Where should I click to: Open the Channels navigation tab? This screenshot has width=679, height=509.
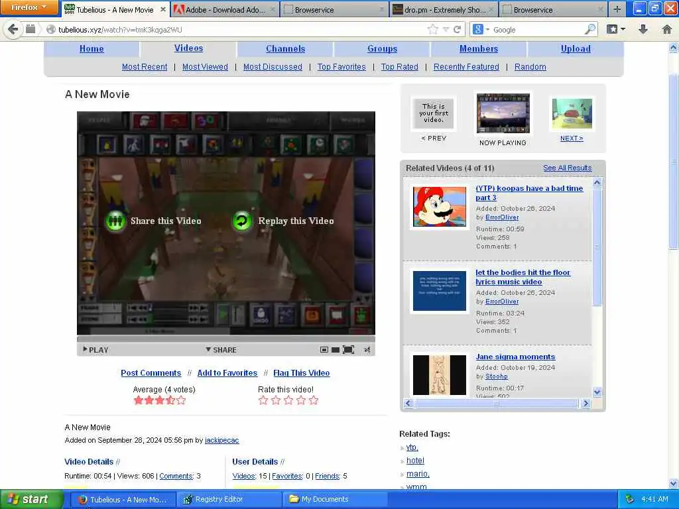[285, 49]
